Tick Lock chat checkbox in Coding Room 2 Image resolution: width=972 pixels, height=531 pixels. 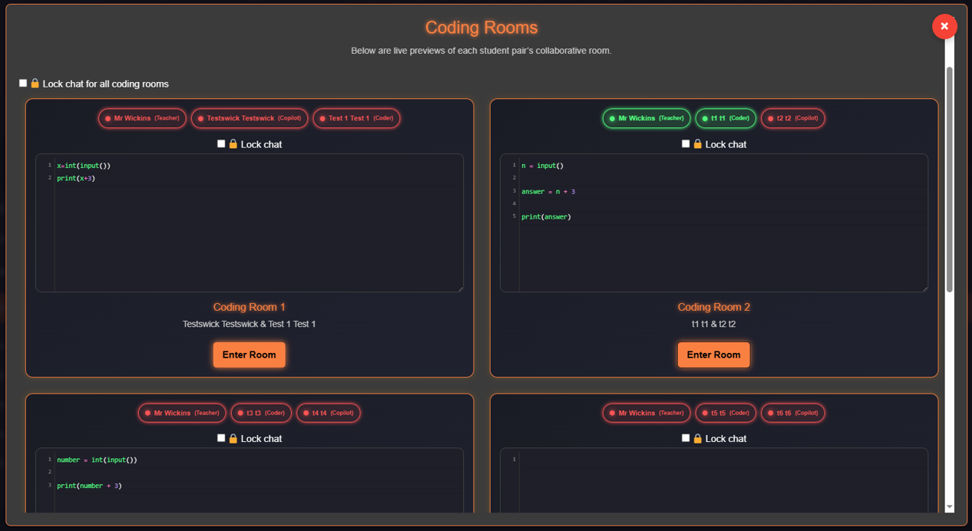(x=686, y=143)
